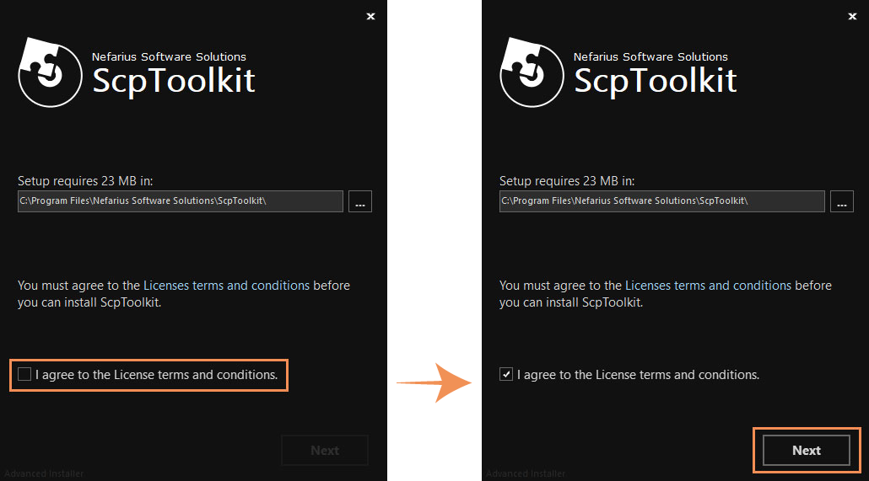Click 'I agree to the License' label, left installer
The image size is (869, 481).
point(156,375)
